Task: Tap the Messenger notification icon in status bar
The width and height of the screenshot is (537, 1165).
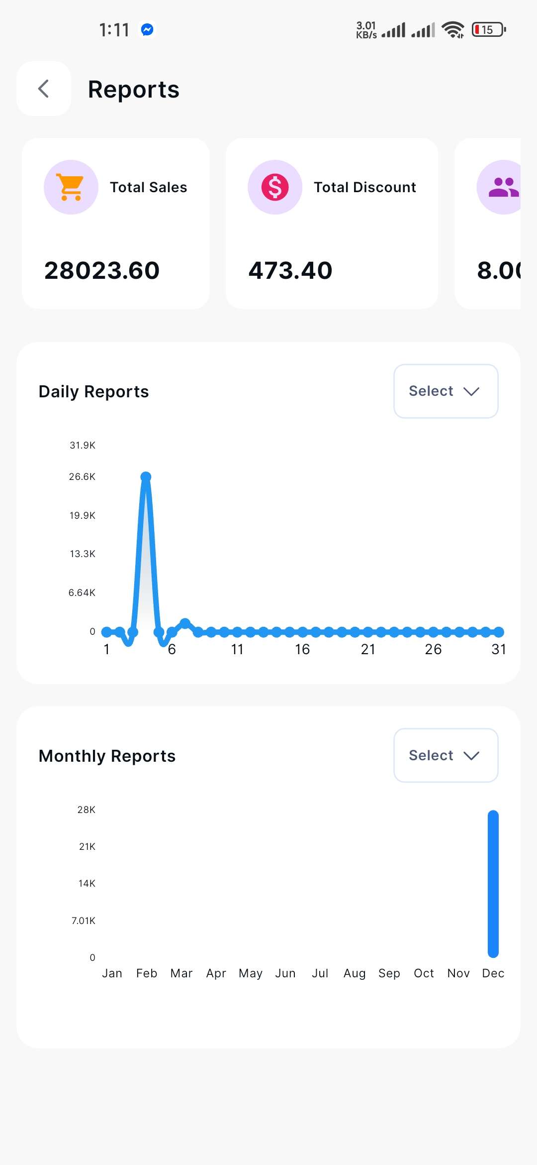Action: coord(147,30)
